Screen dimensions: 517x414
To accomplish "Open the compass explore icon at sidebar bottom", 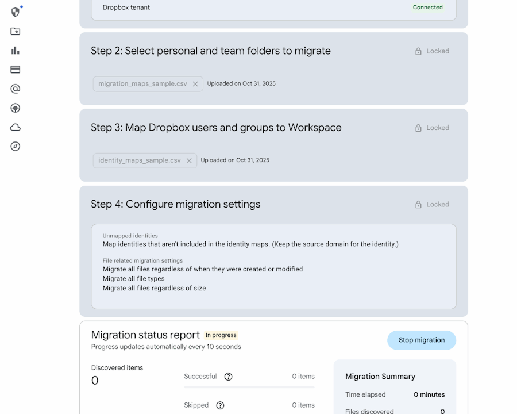I will point(15,147).
